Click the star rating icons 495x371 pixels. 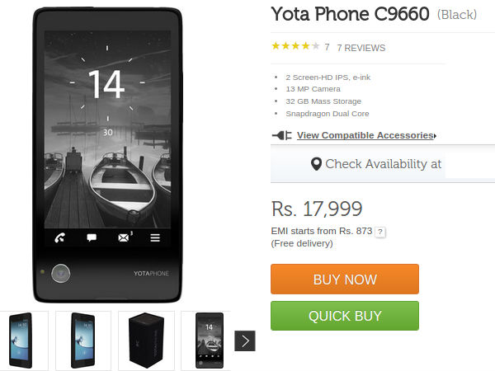pyautogui.click(x=296, y=46)
